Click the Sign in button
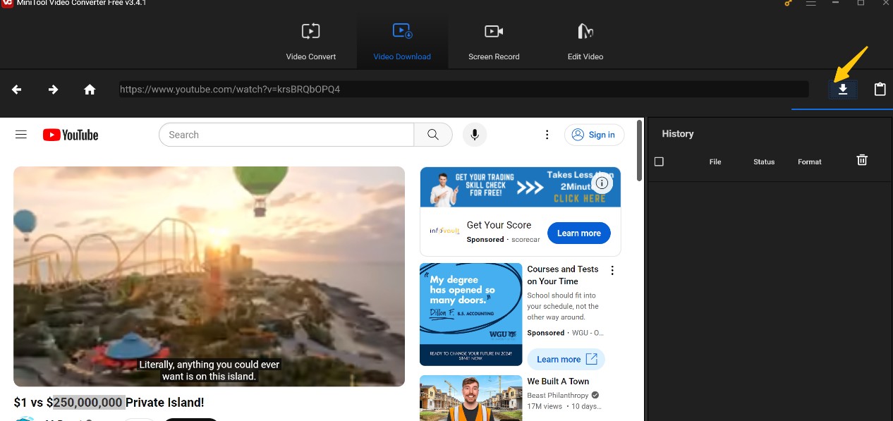The height and width of the screenshot is (421, 893). pyautogui.click(x=594, y=134)
